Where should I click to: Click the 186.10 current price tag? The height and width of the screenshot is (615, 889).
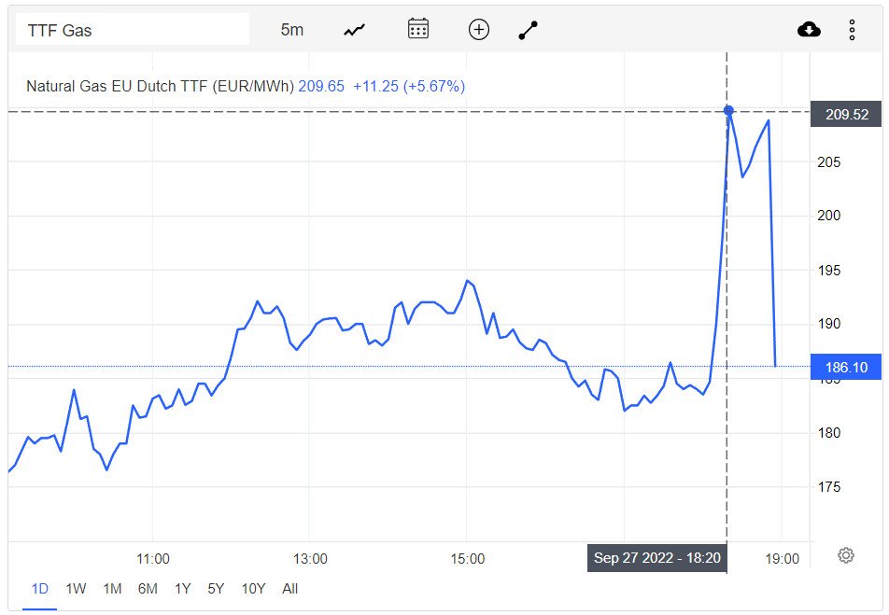pos(846,368)
